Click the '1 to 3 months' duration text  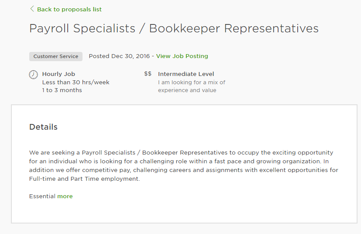(x=62, y=90)
